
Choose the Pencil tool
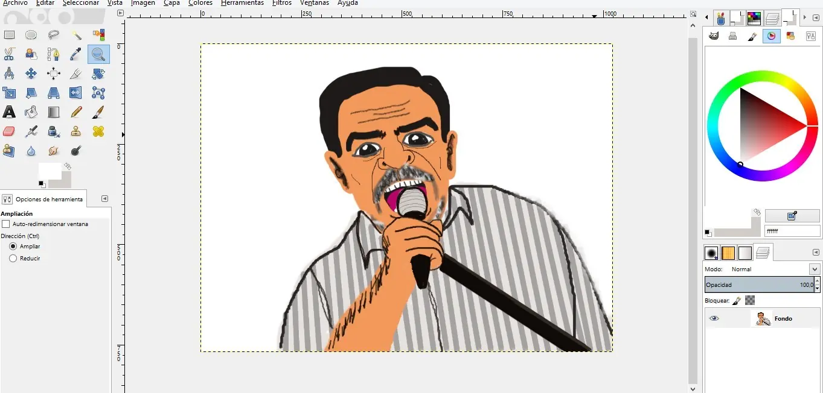76,112
